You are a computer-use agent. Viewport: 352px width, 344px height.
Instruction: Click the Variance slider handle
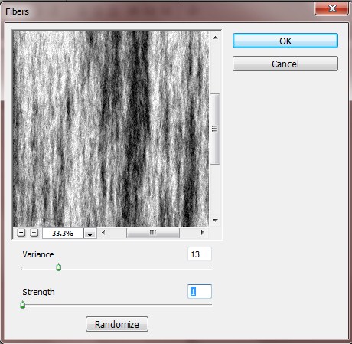[x=59, y=267]
